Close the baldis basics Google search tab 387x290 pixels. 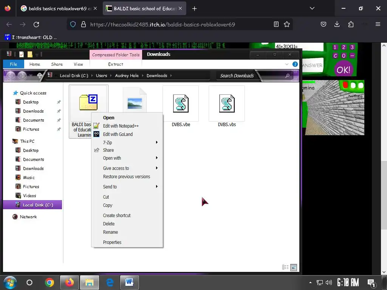(x=95, y=8)
